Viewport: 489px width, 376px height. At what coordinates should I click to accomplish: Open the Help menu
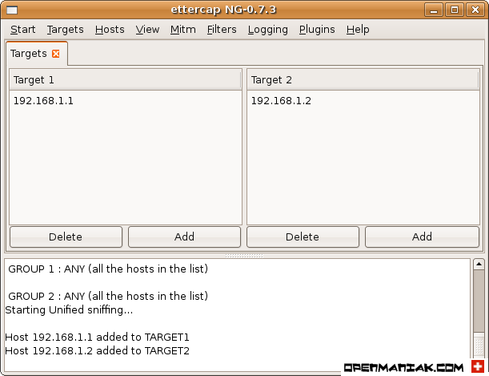(358, 30)
